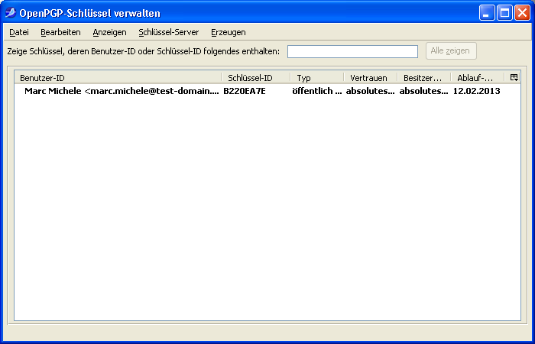
Task: Click the Besitzer cell absolutes value
Action: click(x=424, y=91)
